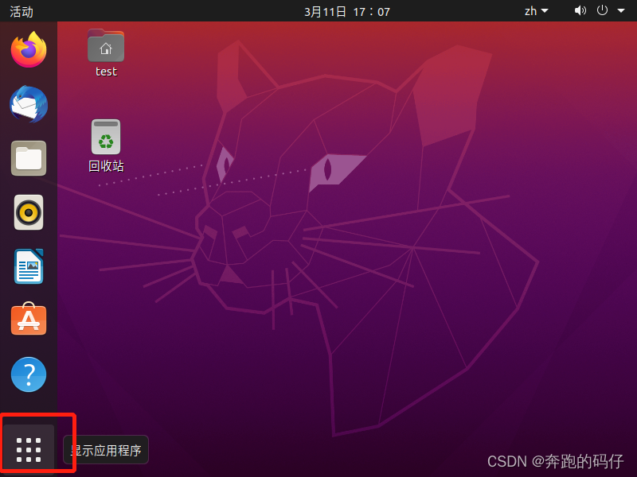Click the volume speaker icon
Image resolution: width=637 pixels, height=477 pixels.
[x=580, y=10]
